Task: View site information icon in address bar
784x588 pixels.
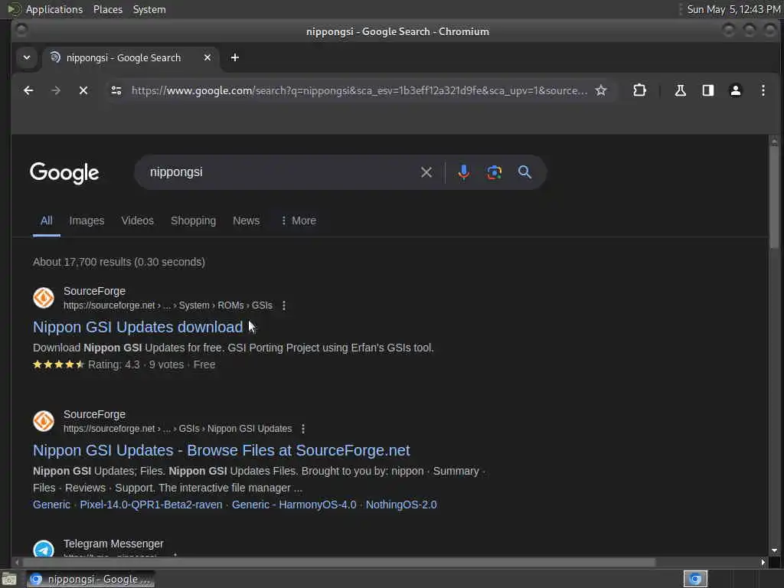Action: pos(116,90)
